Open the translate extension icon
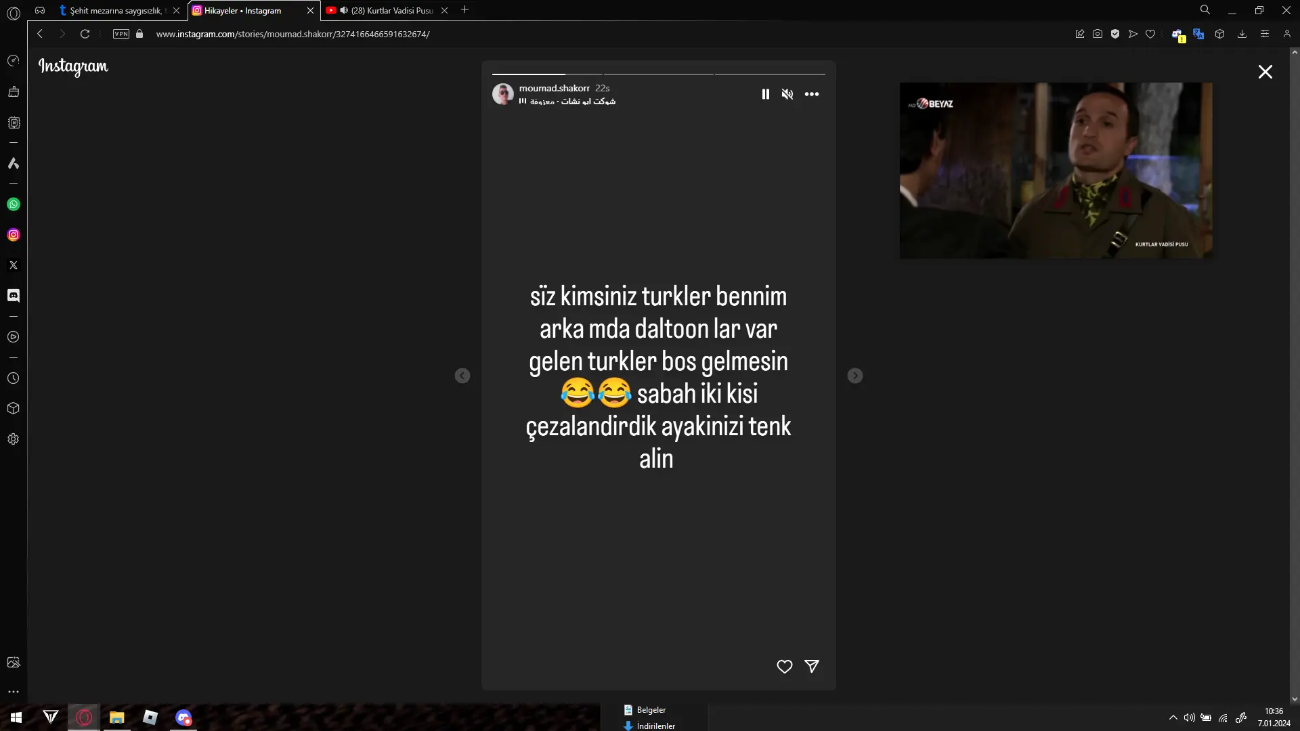The width and height of the screenshot is (1300, 731). tap(1199, 34)
